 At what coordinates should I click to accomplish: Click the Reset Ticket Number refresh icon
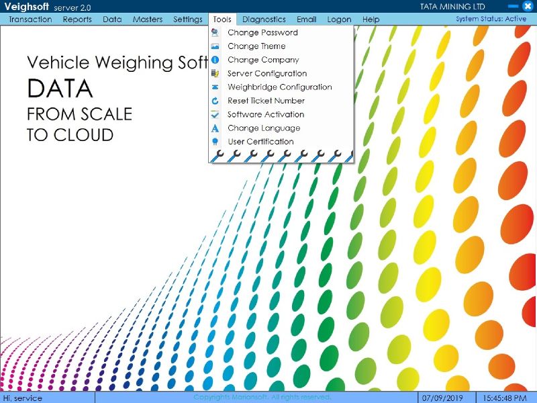point(215,101)
